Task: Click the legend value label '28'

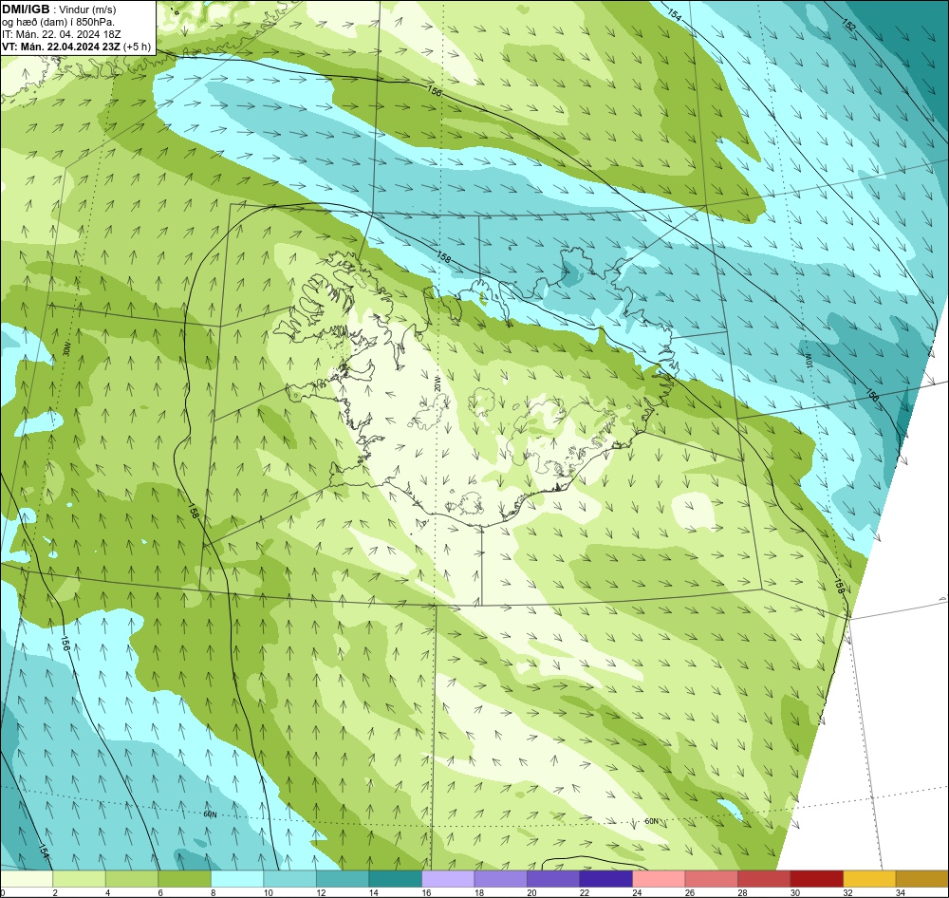Action: (x=742, y=892)
